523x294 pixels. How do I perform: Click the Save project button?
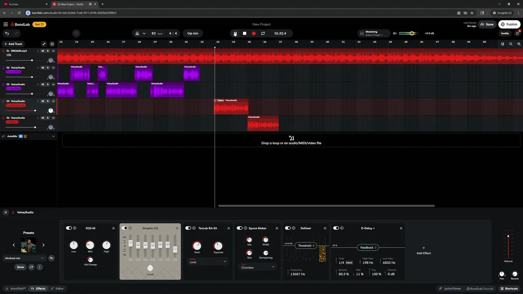pos(487,24)
